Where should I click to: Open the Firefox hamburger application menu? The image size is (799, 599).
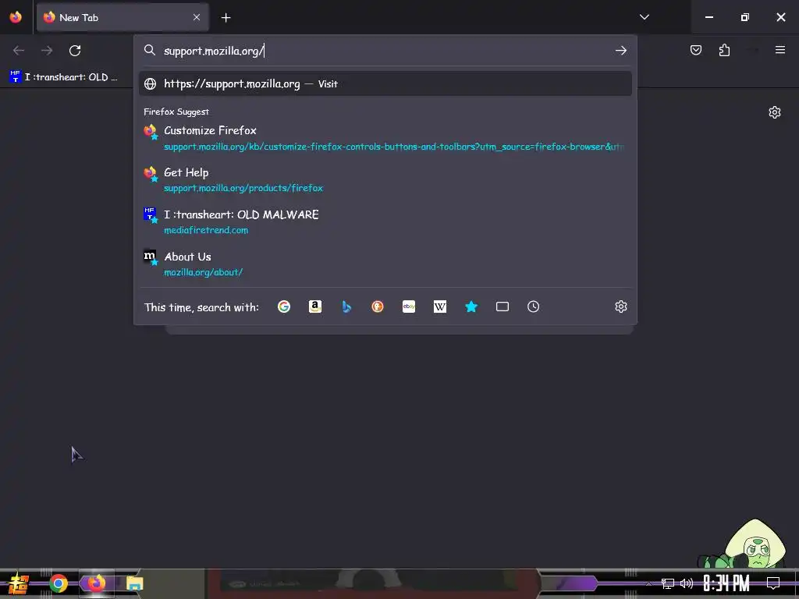[779, 50]
